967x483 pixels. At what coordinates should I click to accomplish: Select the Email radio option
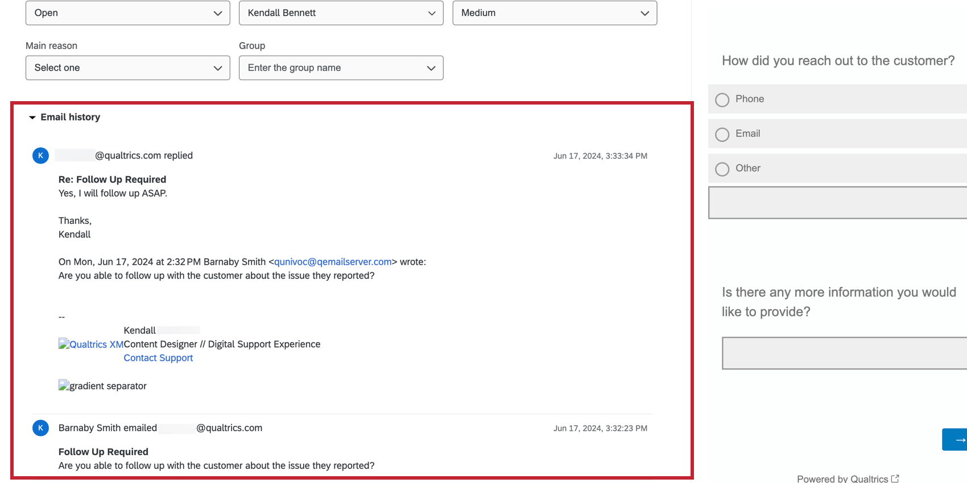coord(722,134)
